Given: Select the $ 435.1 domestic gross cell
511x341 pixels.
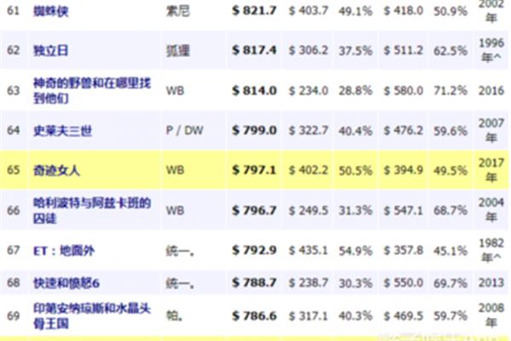Looking at the screenshot, I should (308, 251).
